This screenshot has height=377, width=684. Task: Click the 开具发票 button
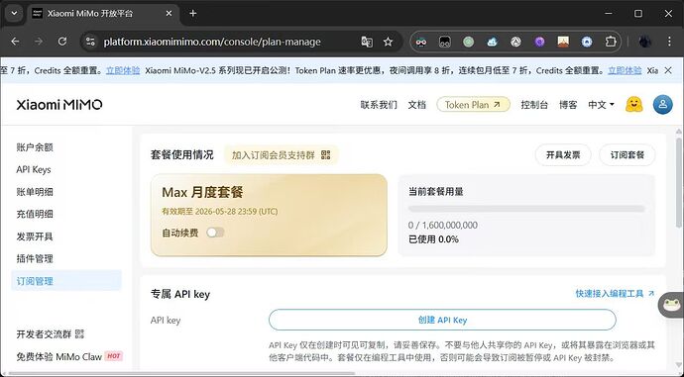pos(563,155)
